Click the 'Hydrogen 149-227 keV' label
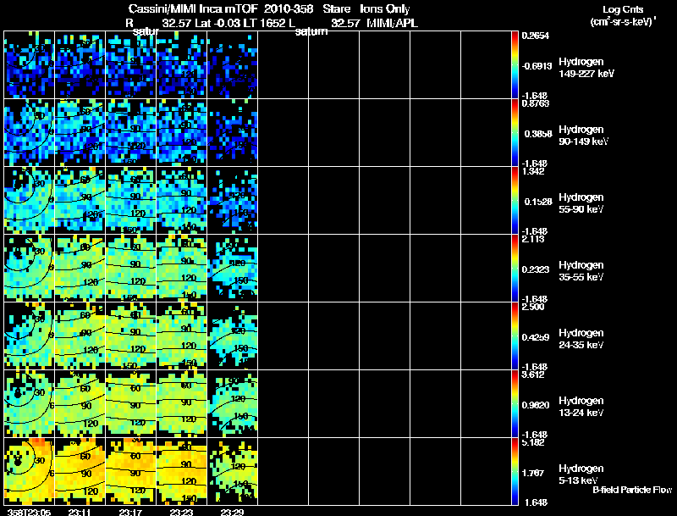This screenshot has width=677, height=516. tap(586, 68)
